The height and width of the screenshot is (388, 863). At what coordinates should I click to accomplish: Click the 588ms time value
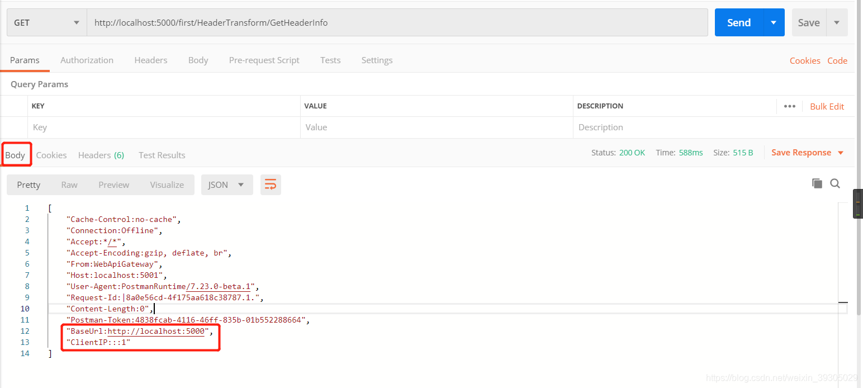pyautogui.click(x=691, y=153)
